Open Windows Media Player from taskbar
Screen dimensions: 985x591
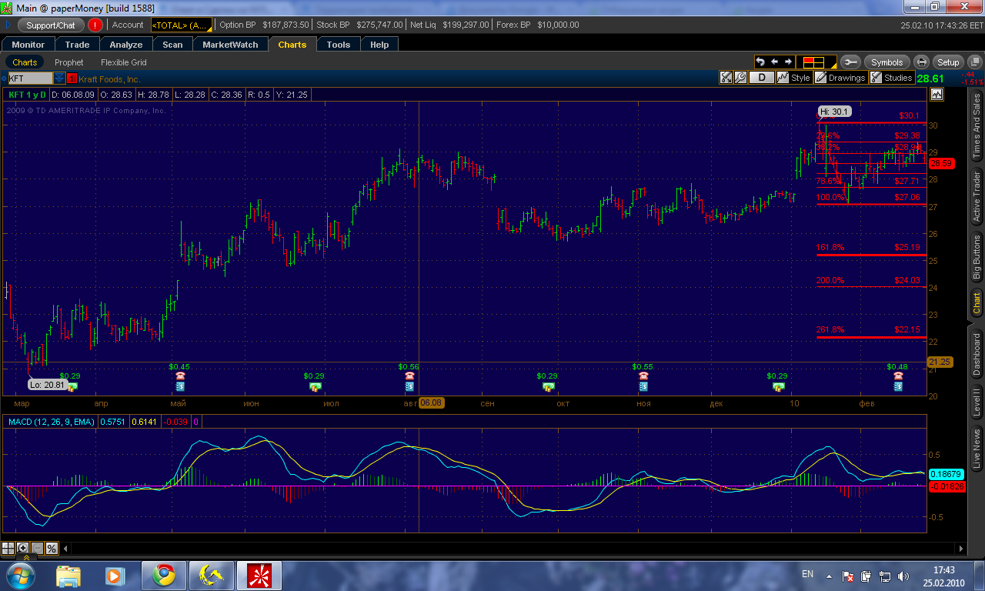[115, 575]
